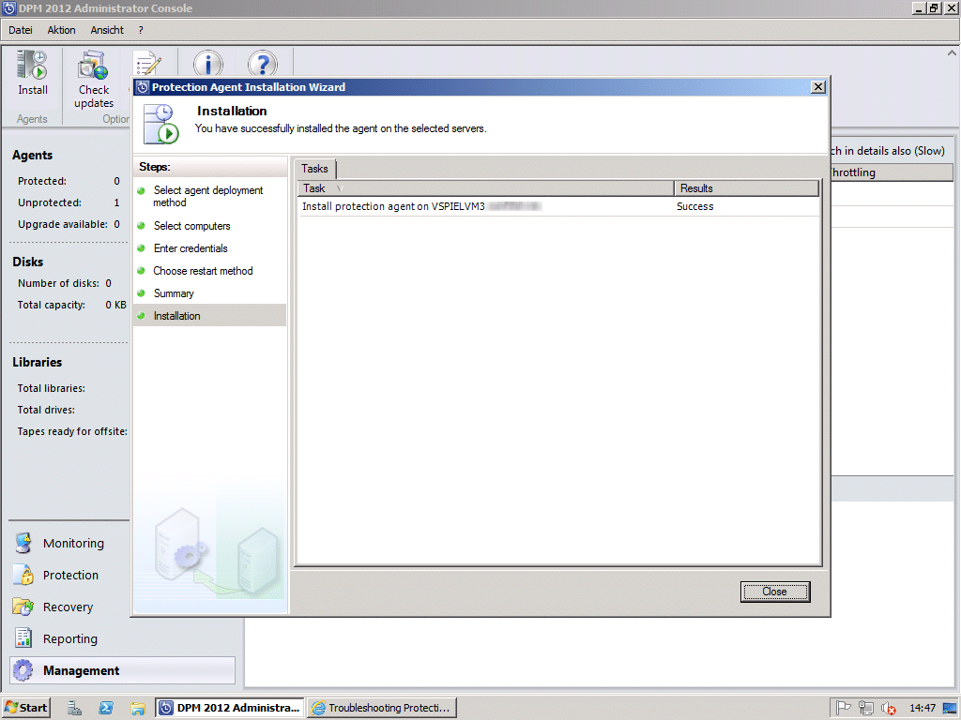Open the Datei menu
Viewport: 961px width, 720px height.
pos(21,30)
